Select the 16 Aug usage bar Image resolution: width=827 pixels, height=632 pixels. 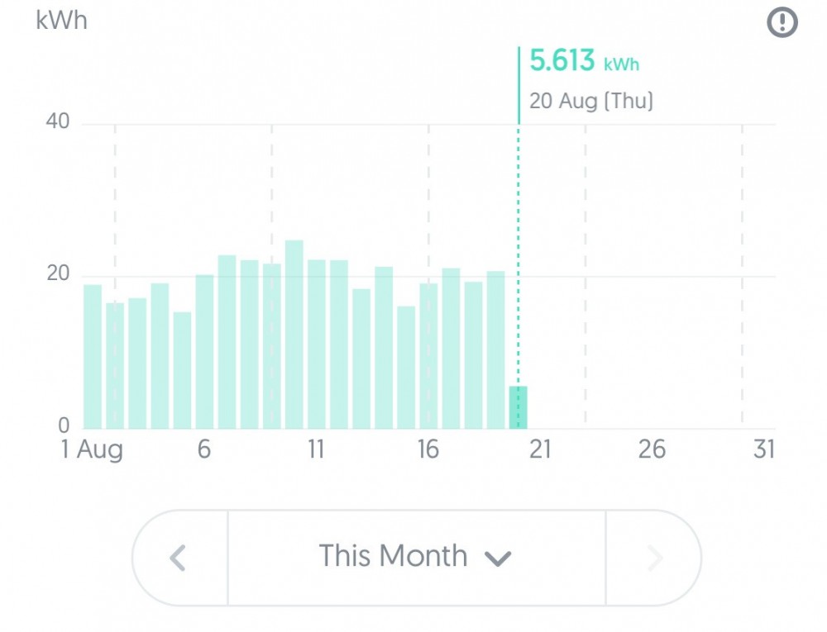point(428,356)
